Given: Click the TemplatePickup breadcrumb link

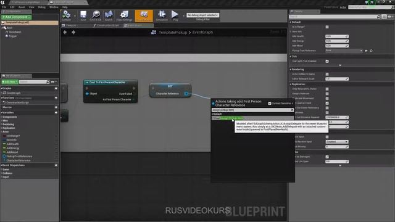Looking at the screenshot, I should tap(173, 32).
